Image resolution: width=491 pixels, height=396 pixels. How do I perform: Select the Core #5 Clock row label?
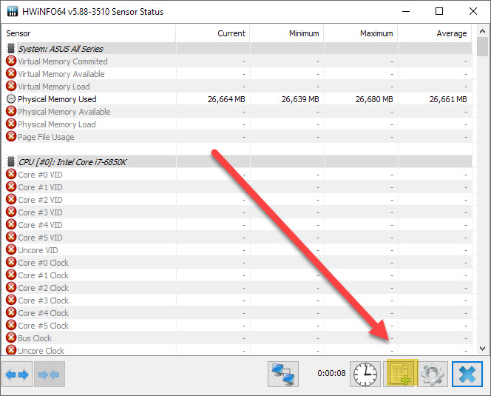click(43, 326)
